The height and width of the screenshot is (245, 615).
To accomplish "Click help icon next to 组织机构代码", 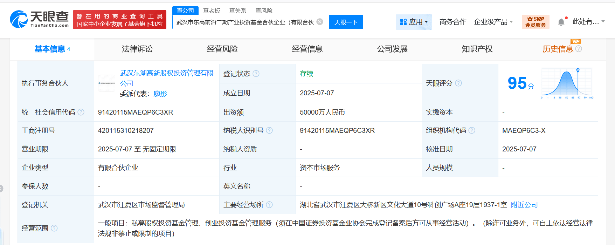I will click(472, 130).
